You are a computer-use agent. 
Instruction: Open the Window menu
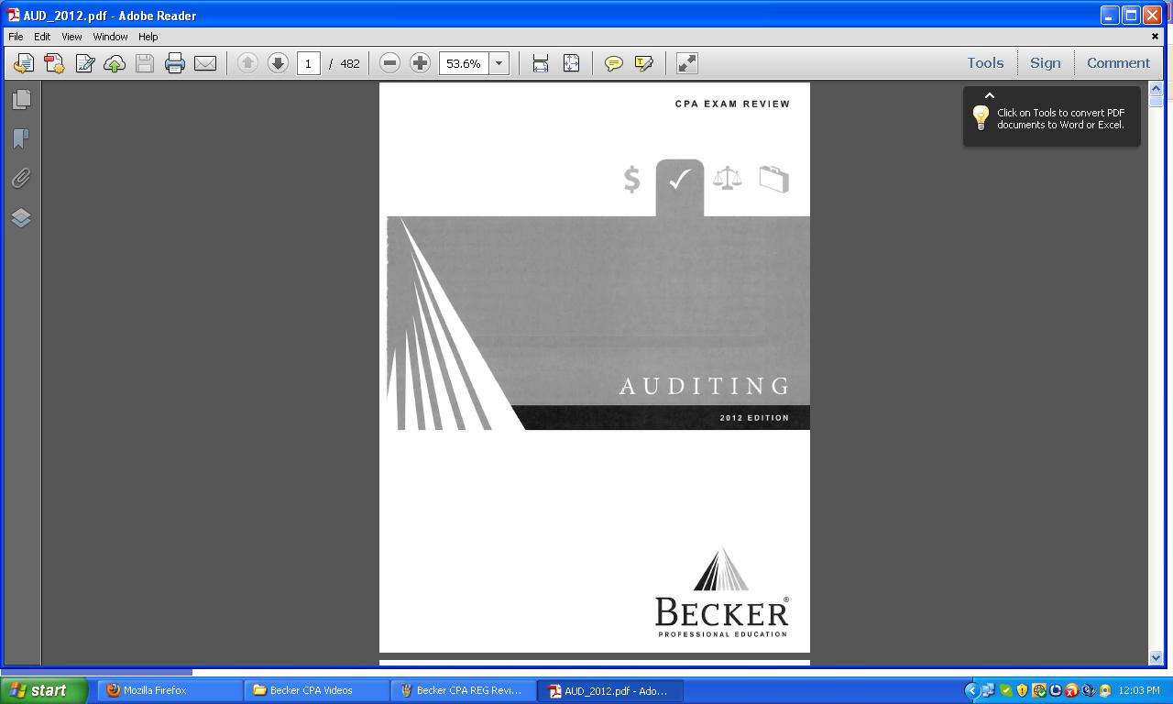pos(110,37)
